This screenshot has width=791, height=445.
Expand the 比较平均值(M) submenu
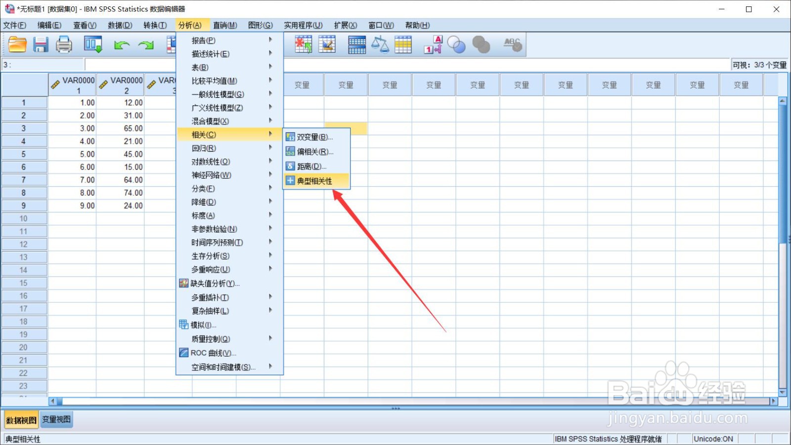(x=229, y=81)
